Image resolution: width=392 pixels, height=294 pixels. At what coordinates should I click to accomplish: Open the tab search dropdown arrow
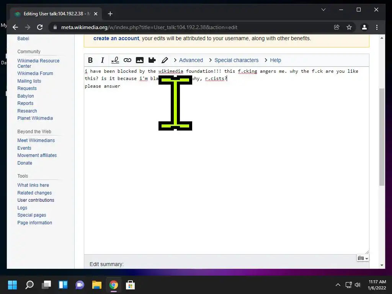click(x=323, y=10)
